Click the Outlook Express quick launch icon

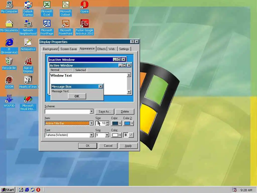pyautogui.click(x=33, y=190)
